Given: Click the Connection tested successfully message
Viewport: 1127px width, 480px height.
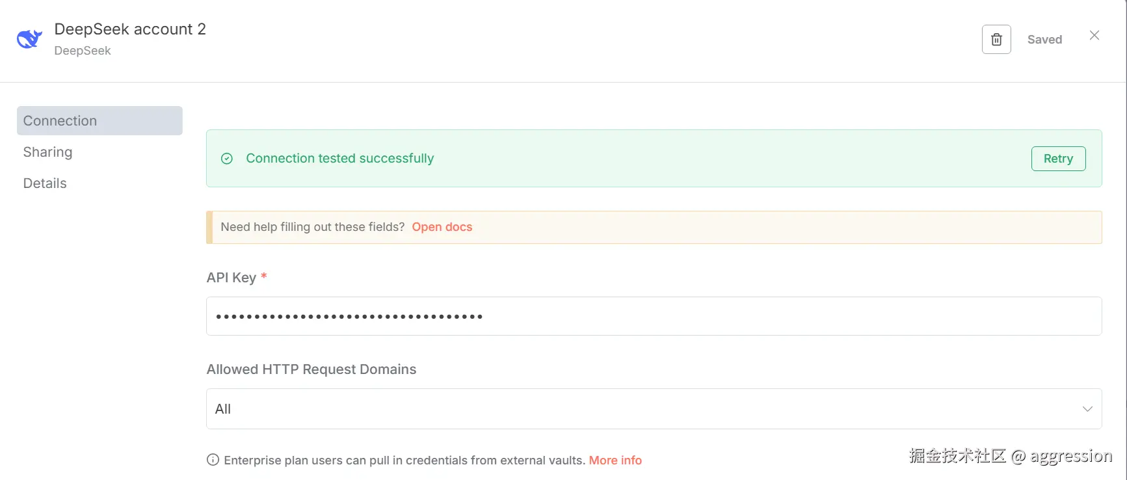Looking at the screenshot, I should click(x=339, y=159).
